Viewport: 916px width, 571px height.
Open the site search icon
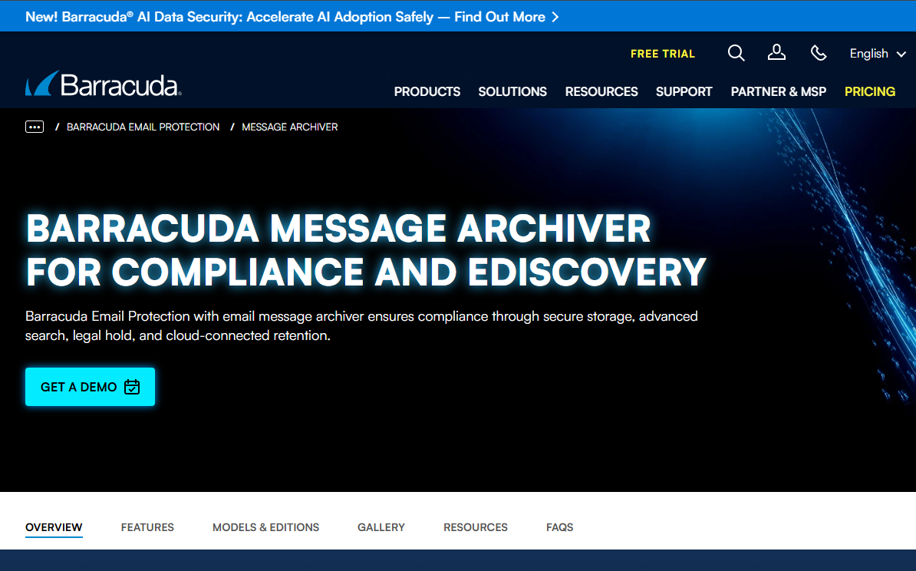click(x=736, y=53)
